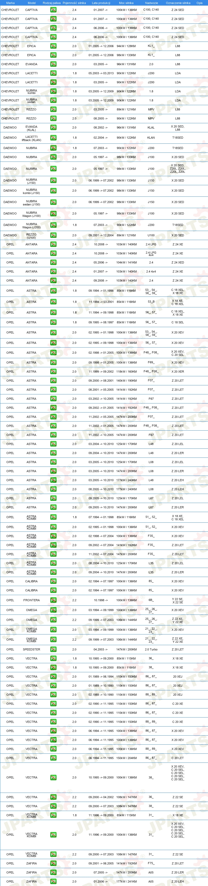This screenshot has height=886, width=208.
Task: Click the SPEEDSTER model cell
Action: pos(31,649)
